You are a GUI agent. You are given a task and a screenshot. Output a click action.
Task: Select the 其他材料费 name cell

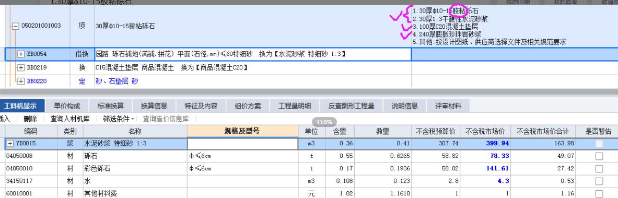[x=135, y=193]
